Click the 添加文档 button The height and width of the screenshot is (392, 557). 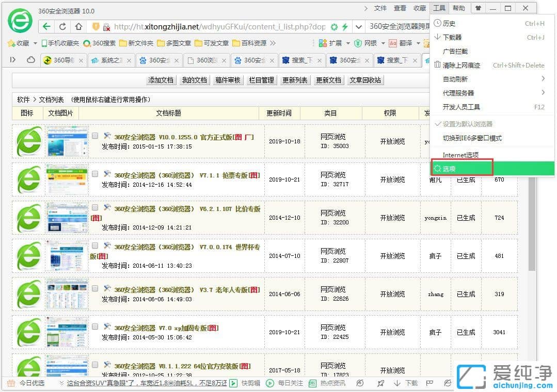[x=161, y=80]
